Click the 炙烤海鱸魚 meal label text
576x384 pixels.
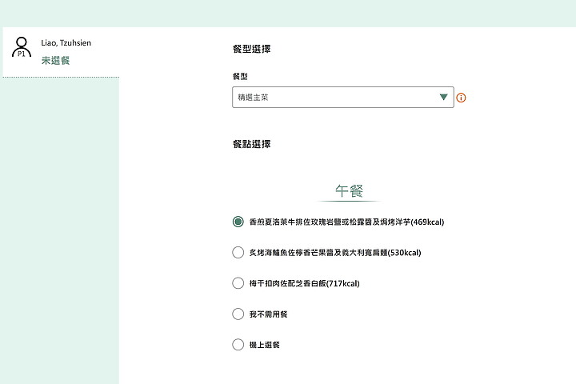tap(335, 253)
